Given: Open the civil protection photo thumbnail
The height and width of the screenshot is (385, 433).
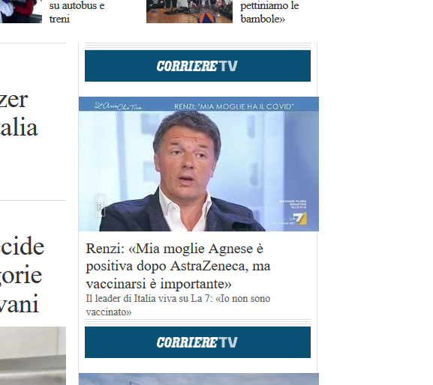Looking at the screenshot, I should [189, 11].
